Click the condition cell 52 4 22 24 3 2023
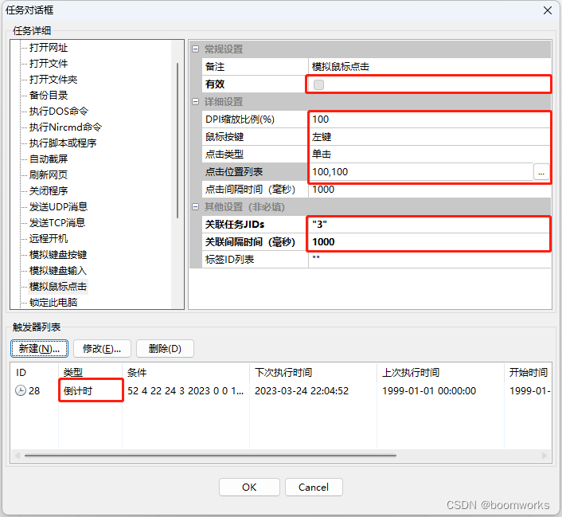 click(x=185, y=390)
